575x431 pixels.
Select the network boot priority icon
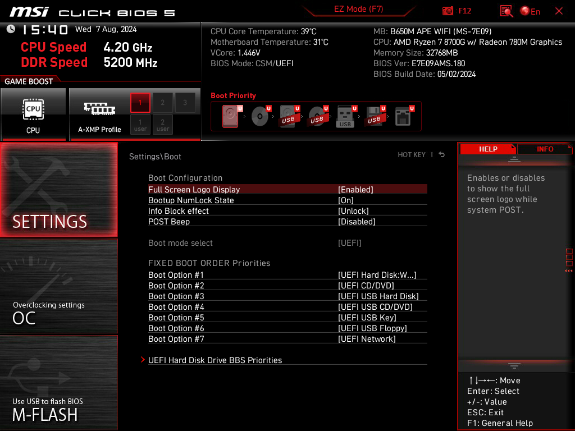click(404, 116)
